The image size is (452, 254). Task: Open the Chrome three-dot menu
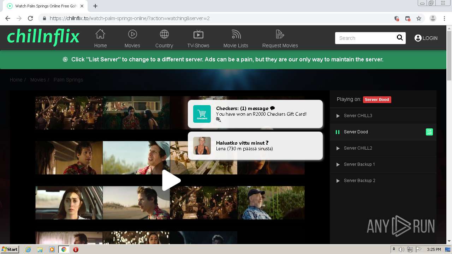[445, 18]
